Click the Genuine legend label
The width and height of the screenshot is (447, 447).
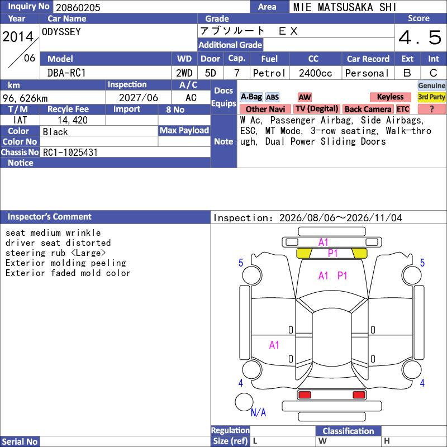point(431,85)
